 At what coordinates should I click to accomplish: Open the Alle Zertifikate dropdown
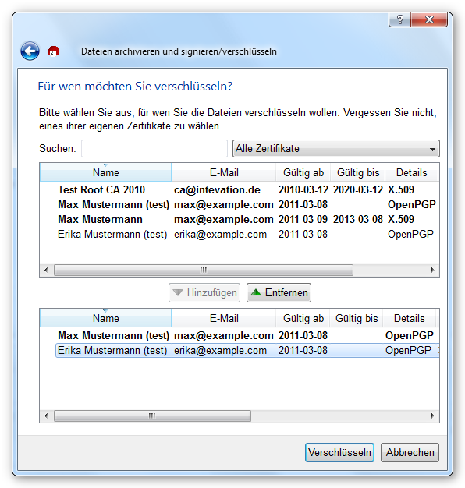pyautogui.click(x=336, y=148)
